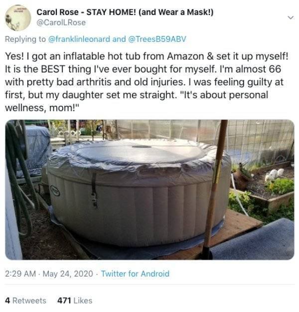This screenshot has height=312, width=299.
Task: Open the Twitter for Android source link
Action: [x=135, y=274]
